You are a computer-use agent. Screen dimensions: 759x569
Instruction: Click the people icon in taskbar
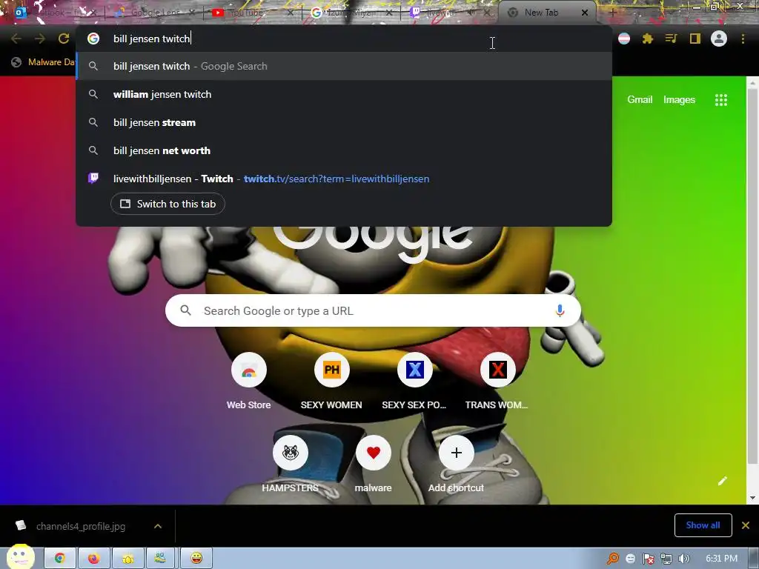point(161,558)
